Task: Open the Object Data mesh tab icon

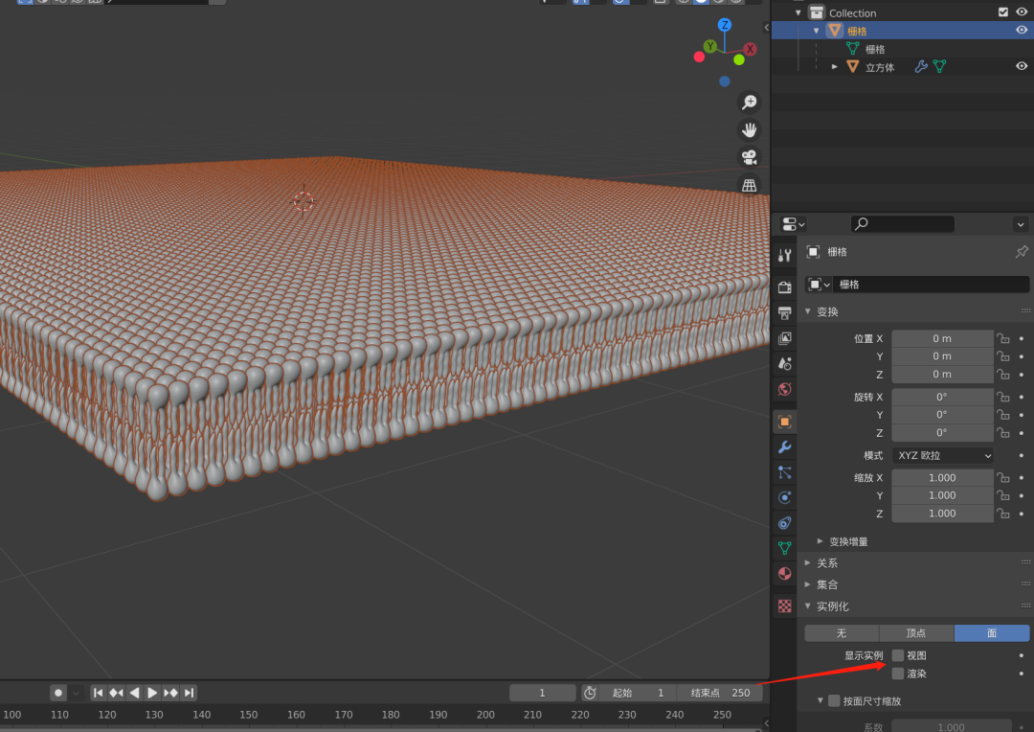Action: click(785, 548)
